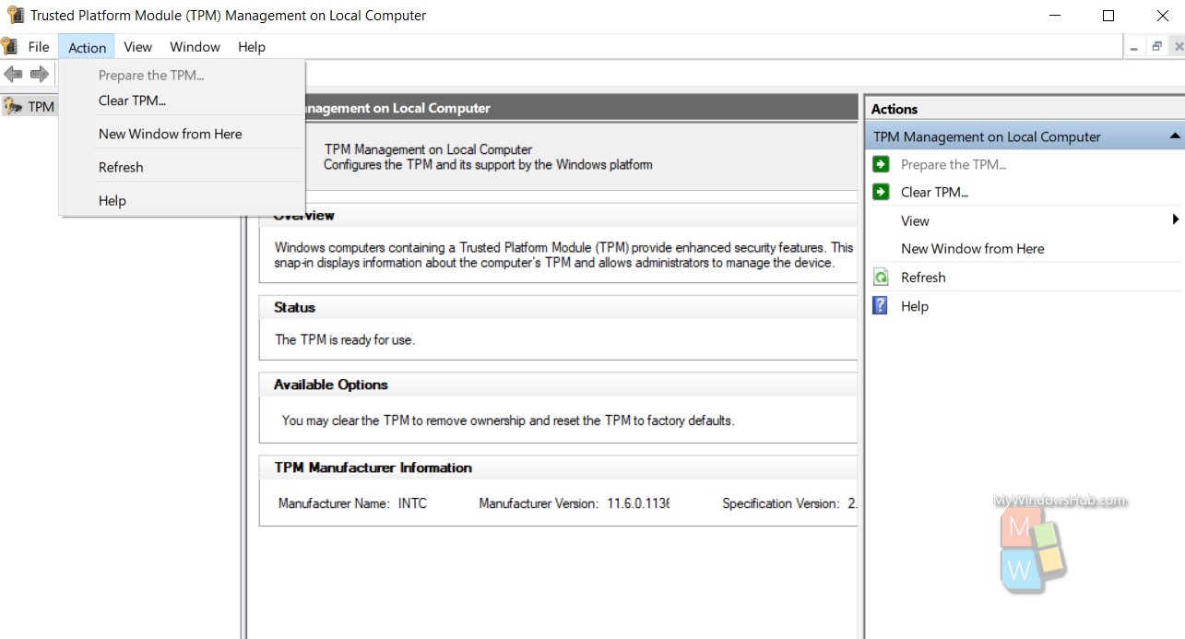Click the Specification Version label
Viewport: 1185px width, 639px height.
click(x=781, y=503)
